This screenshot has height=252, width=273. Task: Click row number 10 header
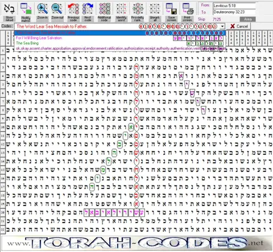[x=3, y=127]
